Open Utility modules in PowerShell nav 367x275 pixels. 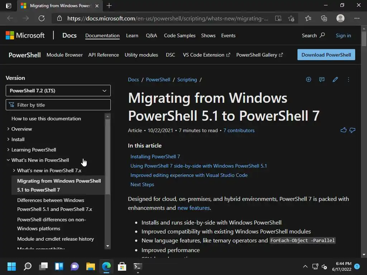pos(141,55)
